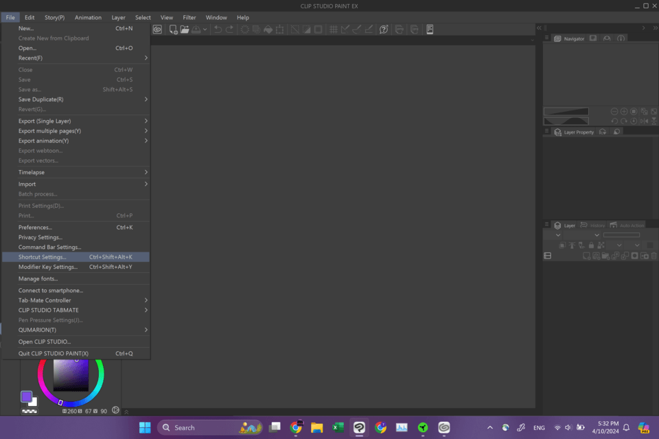Toggle Lock Transparent Pixels icon
This screenshot has height=439, width=659.
coord(601,246)
